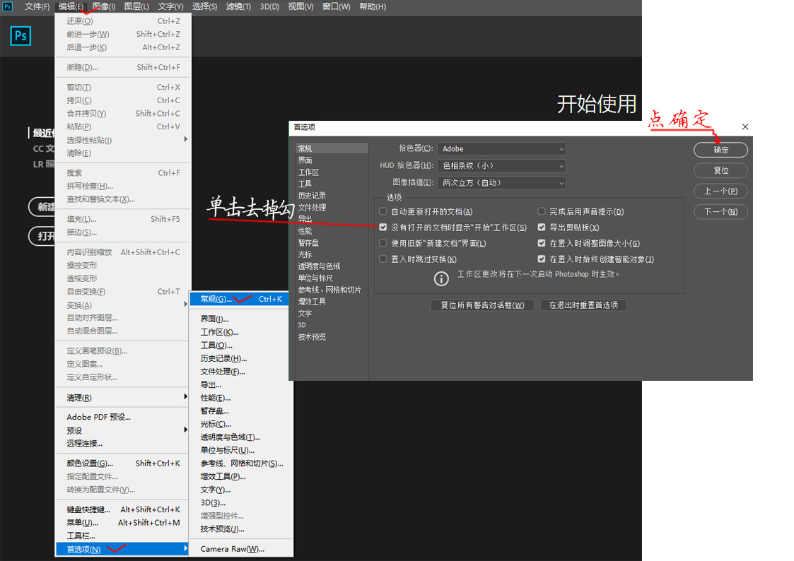Click 还原(O) in the Edit menu

123,21
